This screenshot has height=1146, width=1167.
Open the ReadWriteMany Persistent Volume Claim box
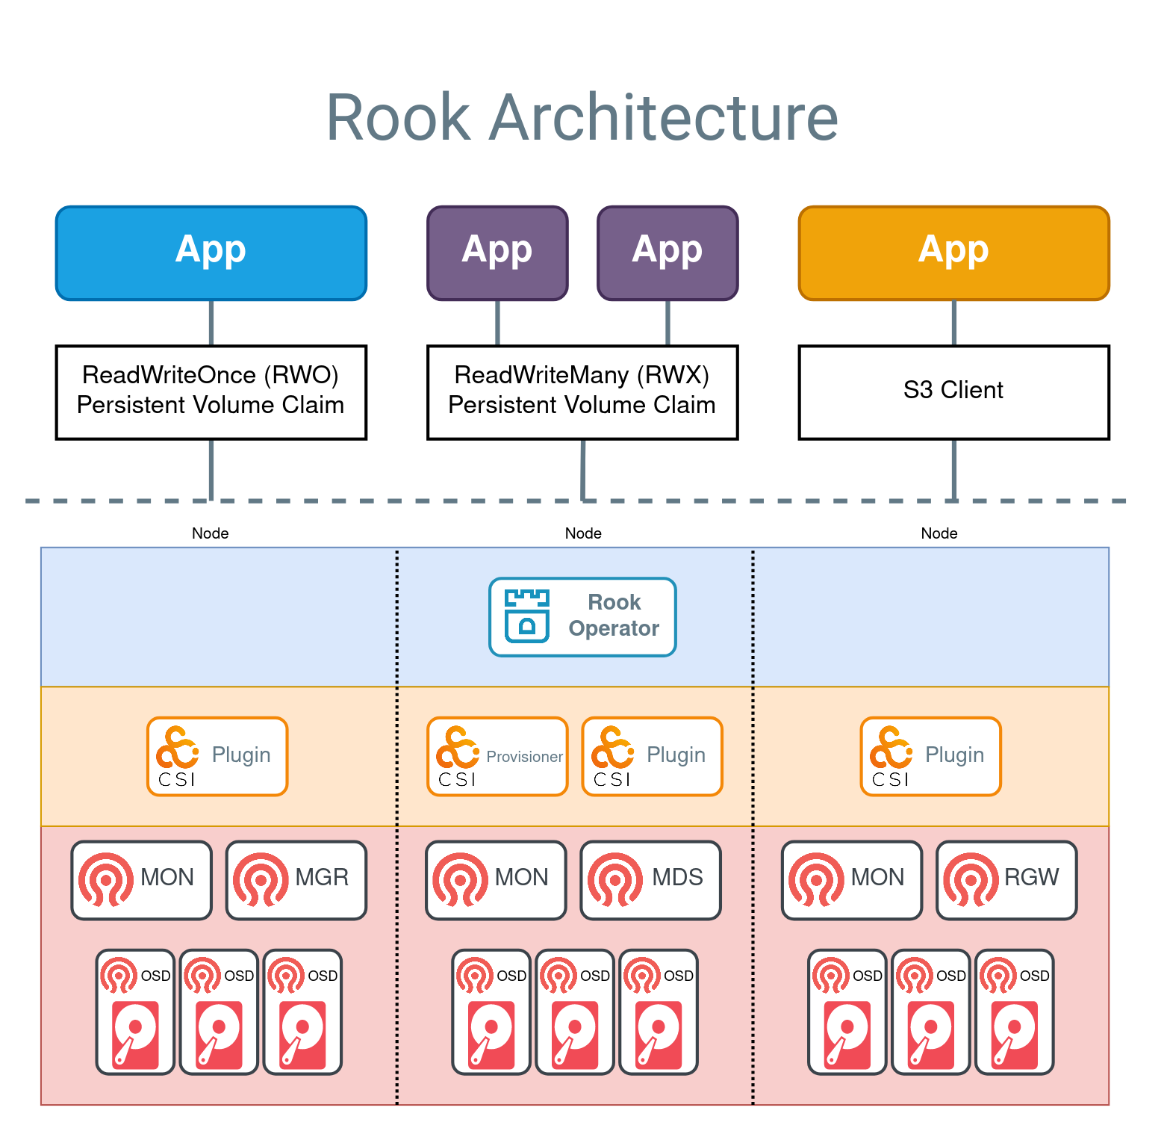[583, 391]
